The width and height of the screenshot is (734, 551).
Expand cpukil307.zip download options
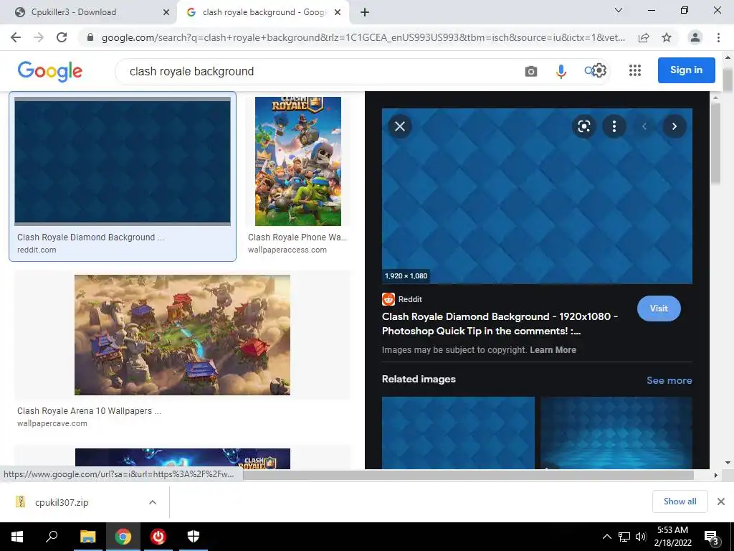[x=153, y=502]
